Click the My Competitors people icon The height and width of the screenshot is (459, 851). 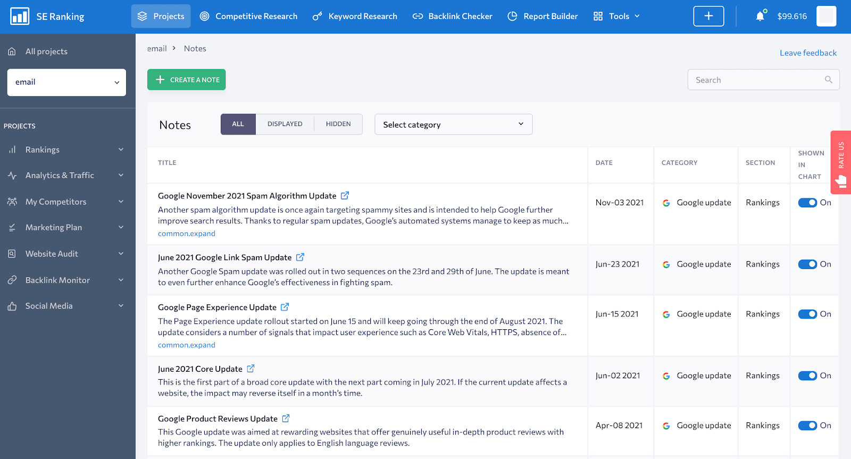pos(12,202)
